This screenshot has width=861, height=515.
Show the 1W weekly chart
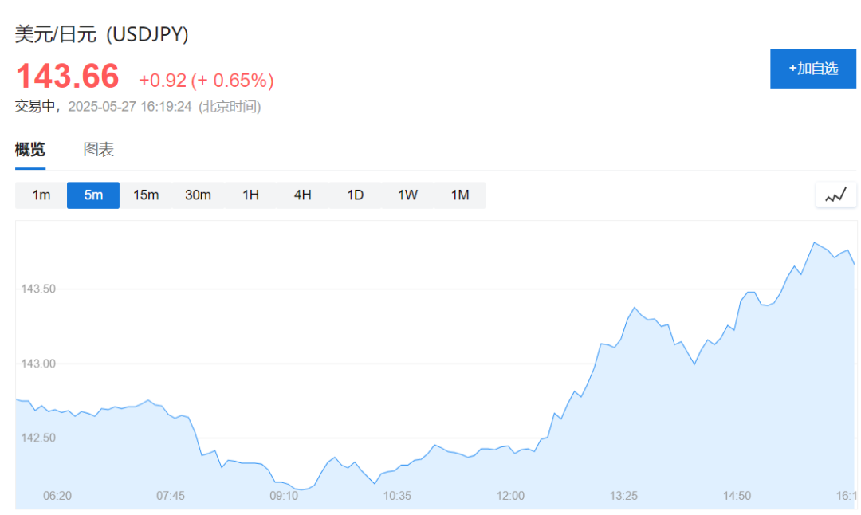point(407,195)
